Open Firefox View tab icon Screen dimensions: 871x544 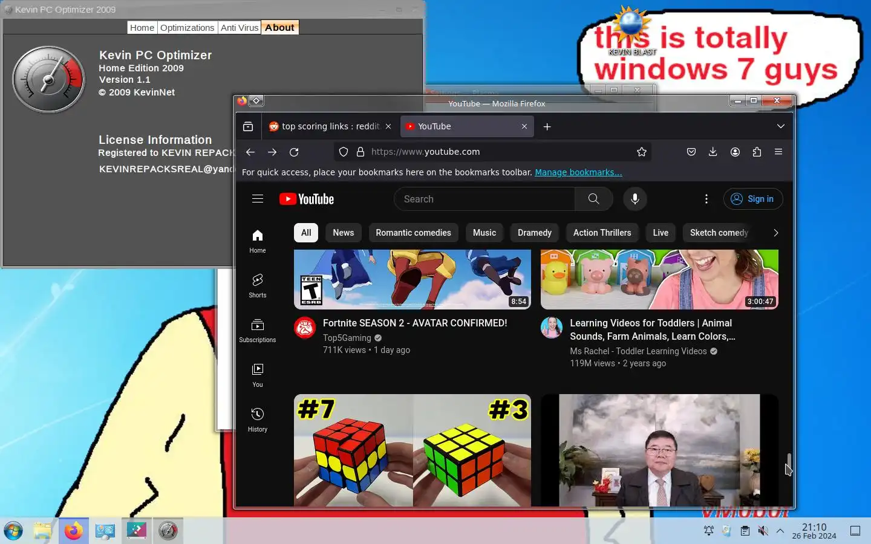[248, 126]
